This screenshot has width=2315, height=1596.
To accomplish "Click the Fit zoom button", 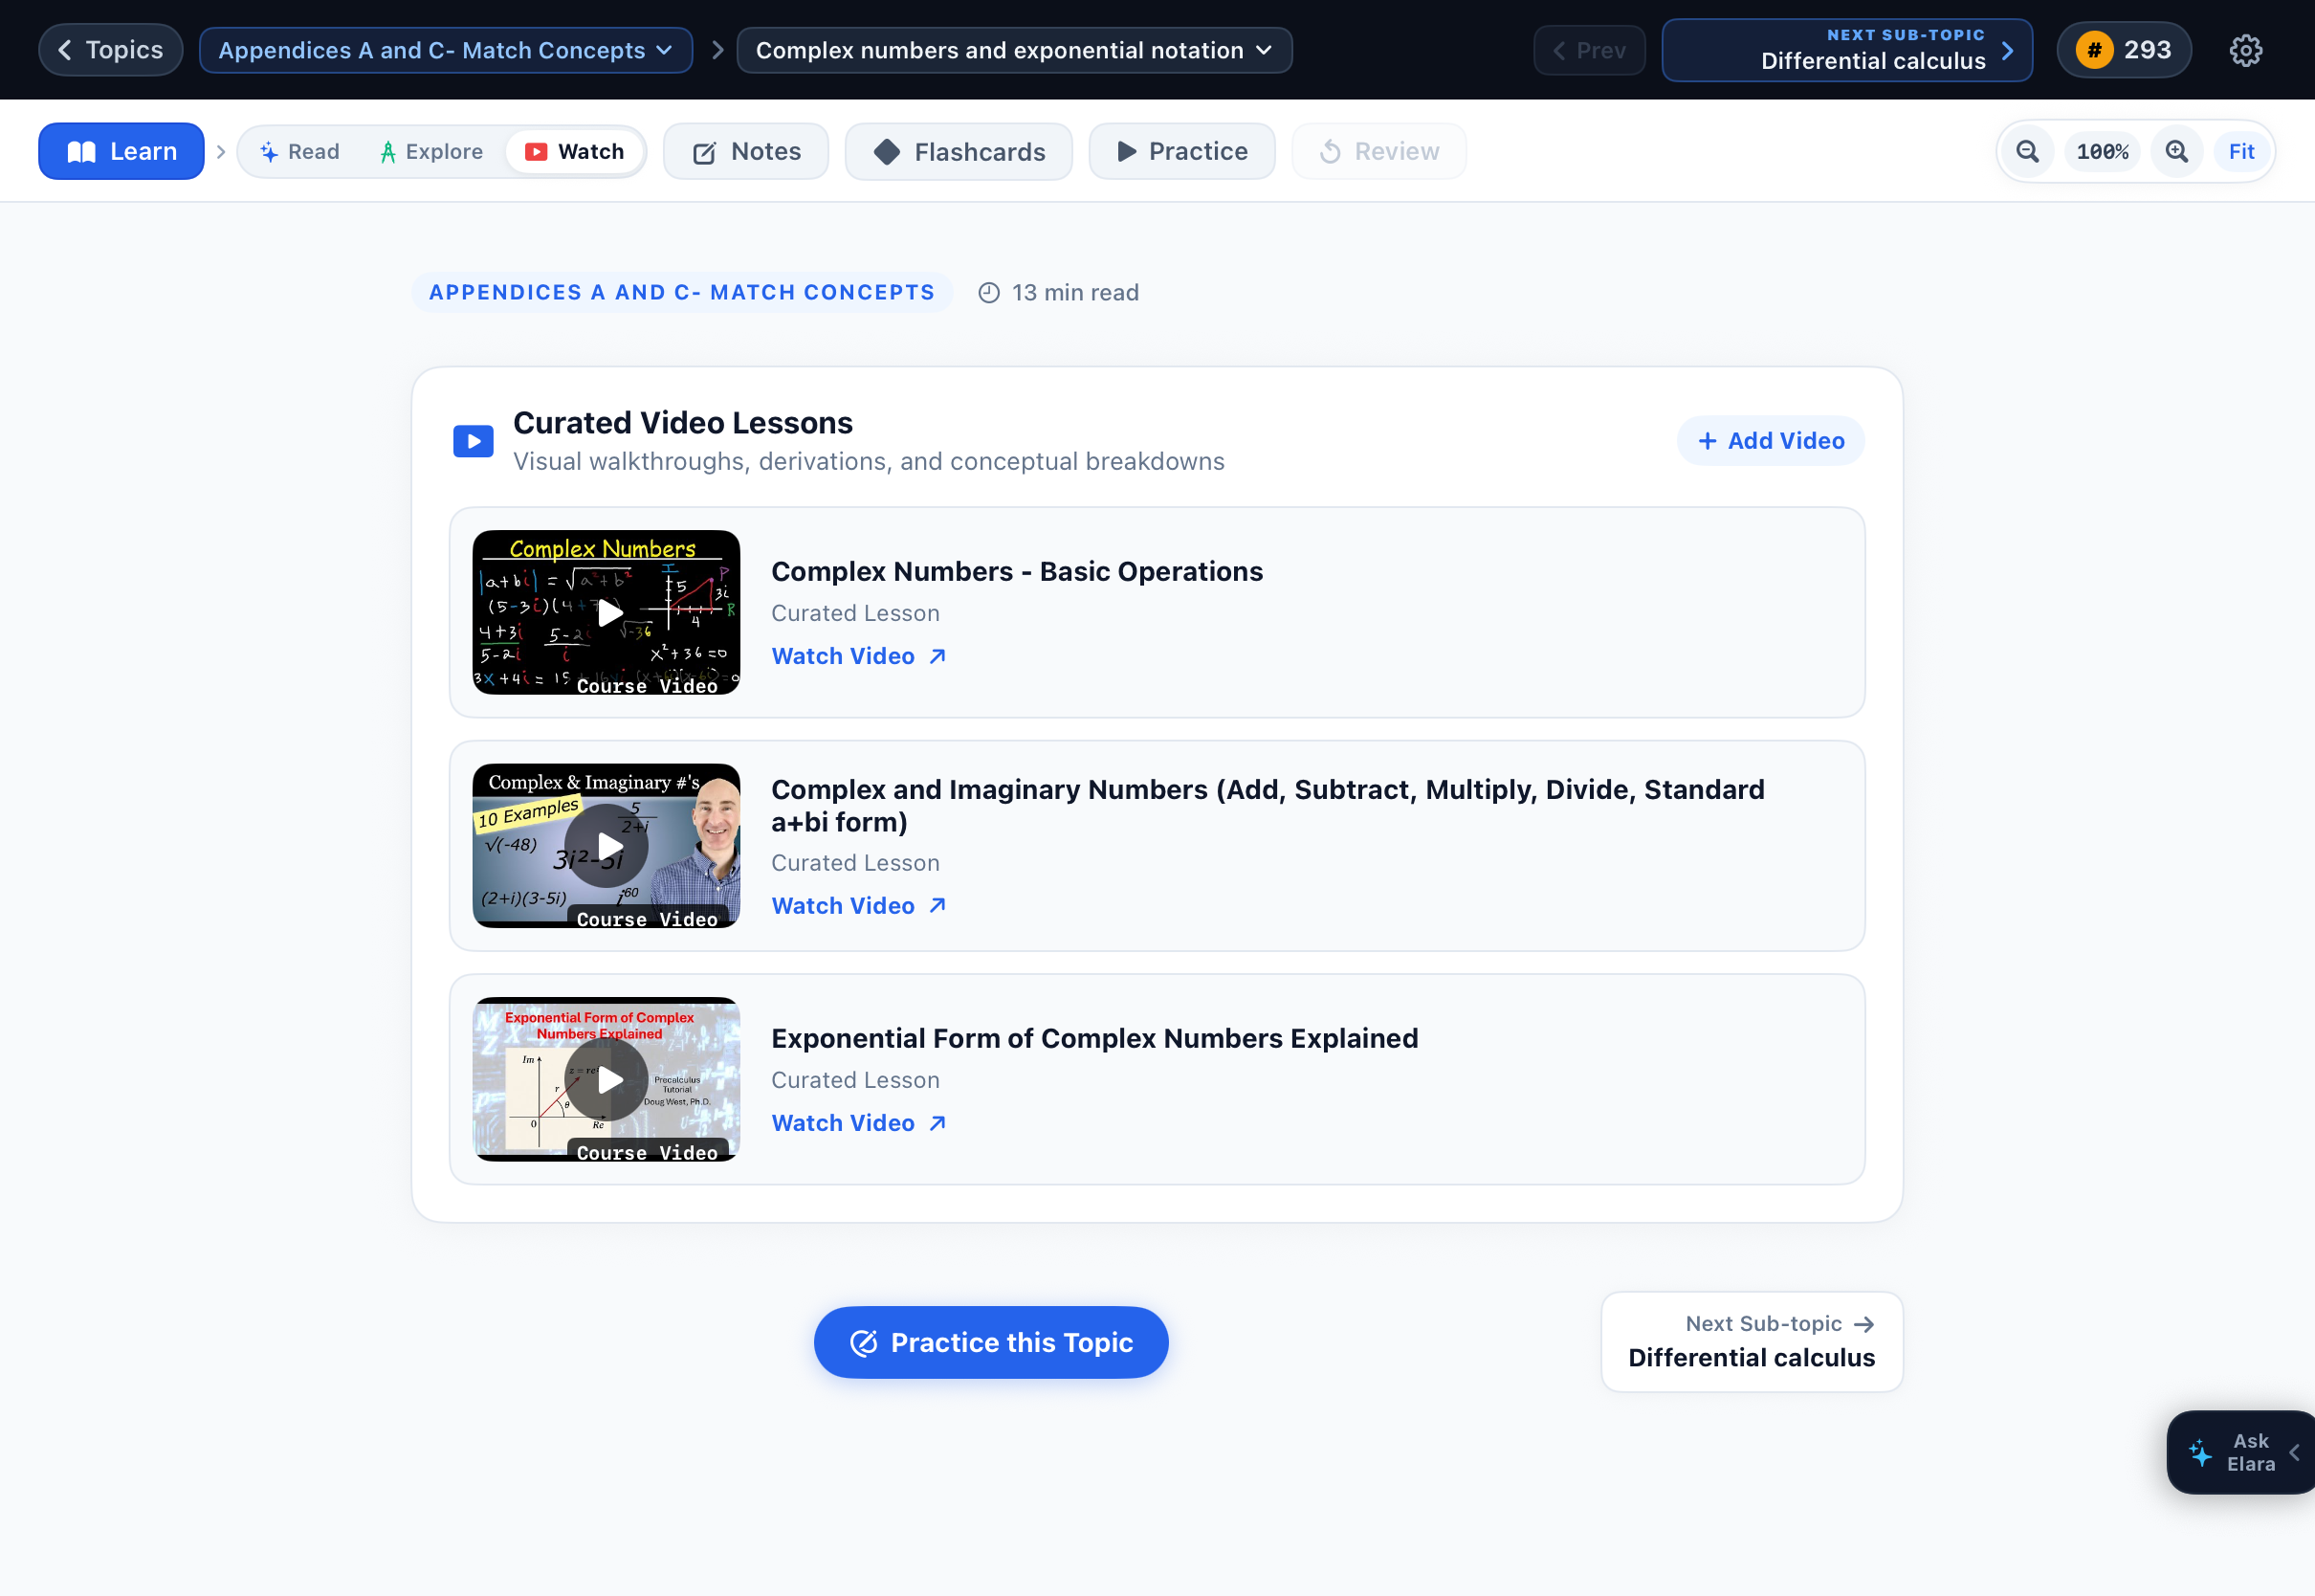I will click(2241, 151).
